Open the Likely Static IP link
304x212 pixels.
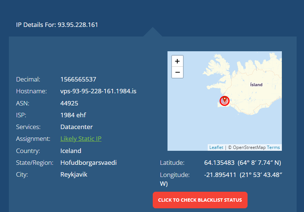(81, 139)
